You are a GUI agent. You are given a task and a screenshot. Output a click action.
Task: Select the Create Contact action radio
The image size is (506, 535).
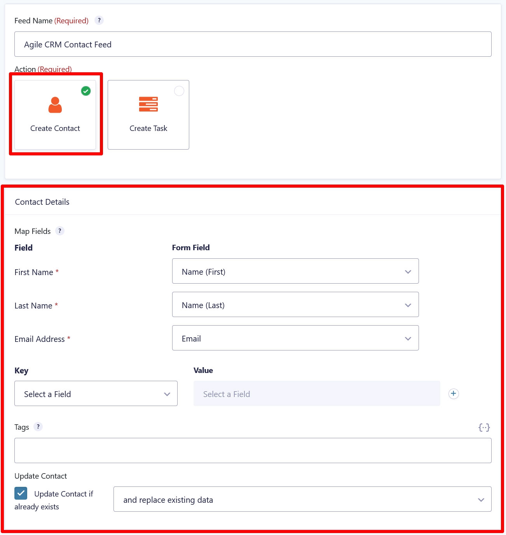tap(86, 91)
